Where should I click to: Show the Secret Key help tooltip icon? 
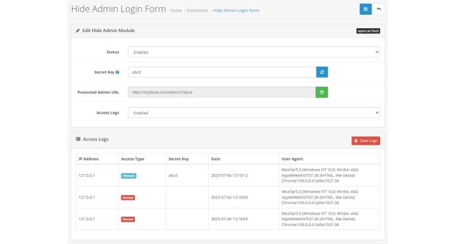point(118,72)
